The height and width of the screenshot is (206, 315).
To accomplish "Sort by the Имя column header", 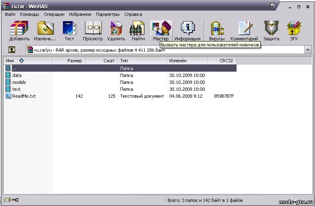I will coord(28,61).
